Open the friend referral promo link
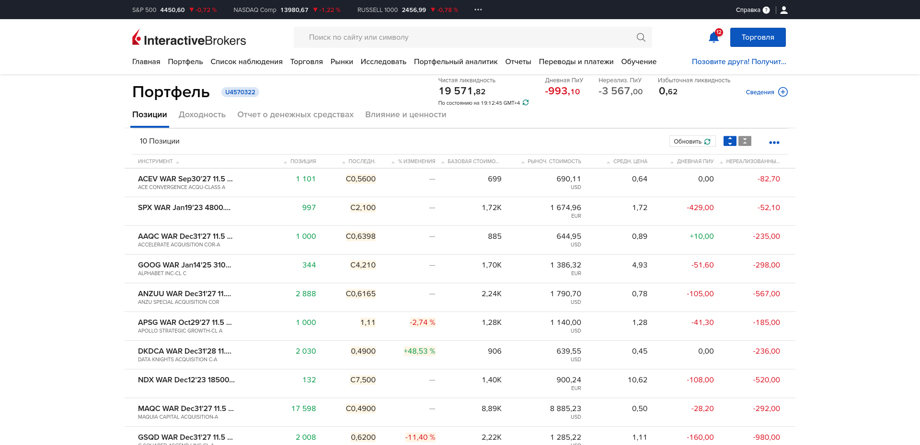 click(x=739, y=62)
